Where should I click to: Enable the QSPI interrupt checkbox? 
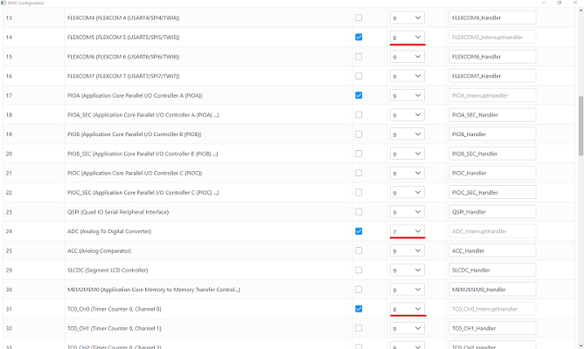click(358, 212)
